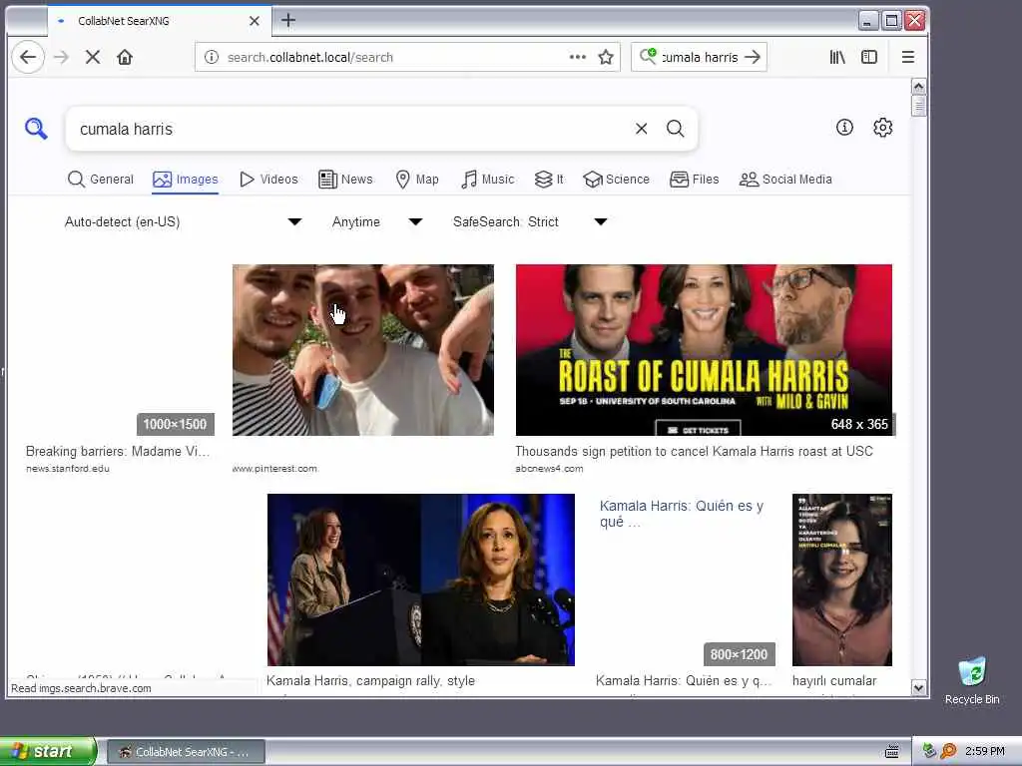1022x766 pixels.
Task: Switch to the Science category
Action: point(617,180)
